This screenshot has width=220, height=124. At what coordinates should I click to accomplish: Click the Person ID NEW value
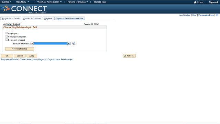point(96,24)
